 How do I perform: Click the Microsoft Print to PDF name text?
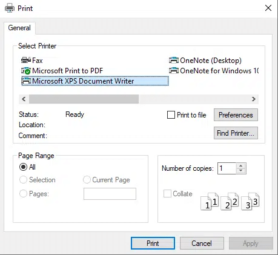click(68, 71)
